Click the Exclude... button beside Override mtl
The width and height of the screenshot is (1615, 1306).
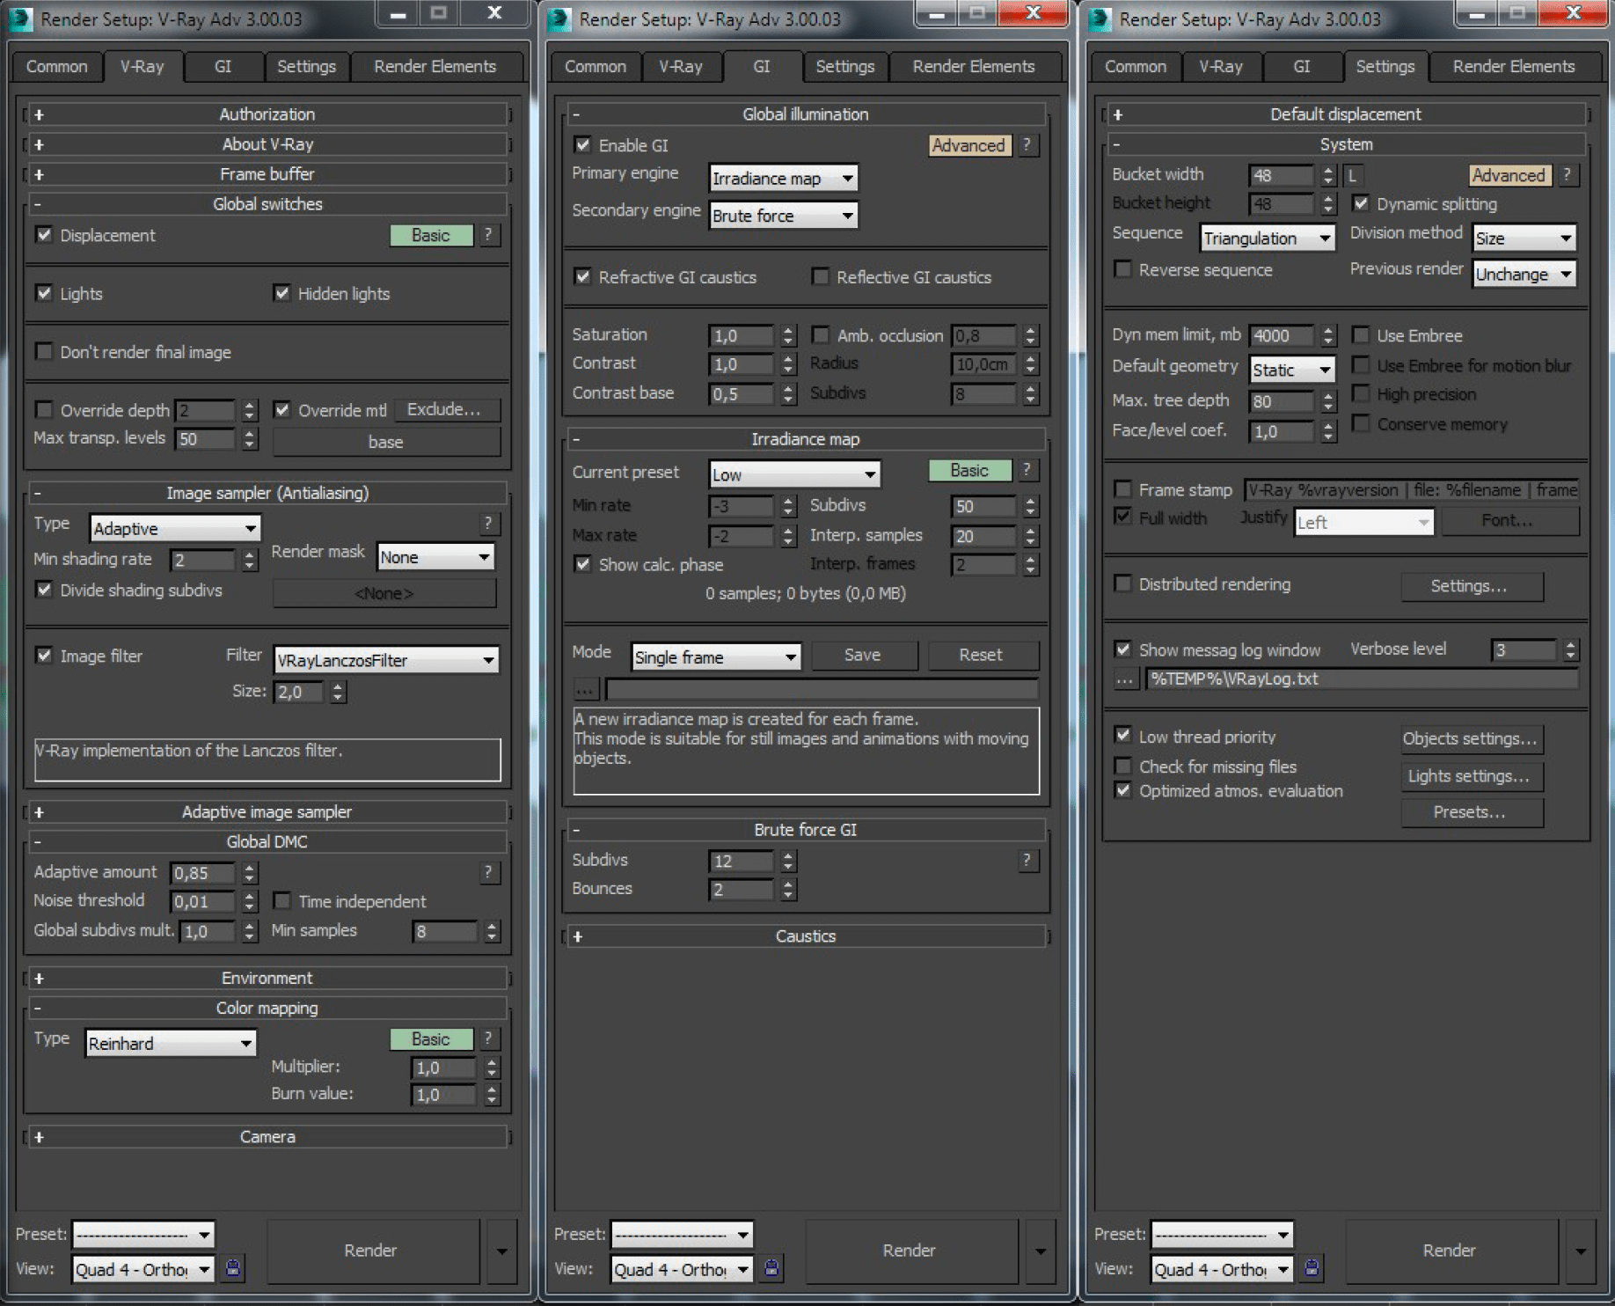(444, 410)
